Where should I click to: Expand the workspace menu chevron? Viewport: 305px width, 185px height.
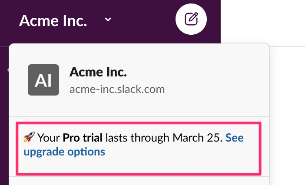click(x=108, y=20)
